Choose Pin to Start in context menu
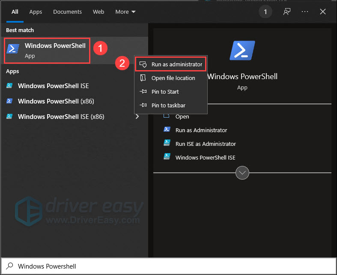The height and width of the screenshot is (275, 337). tap(171, 92)
